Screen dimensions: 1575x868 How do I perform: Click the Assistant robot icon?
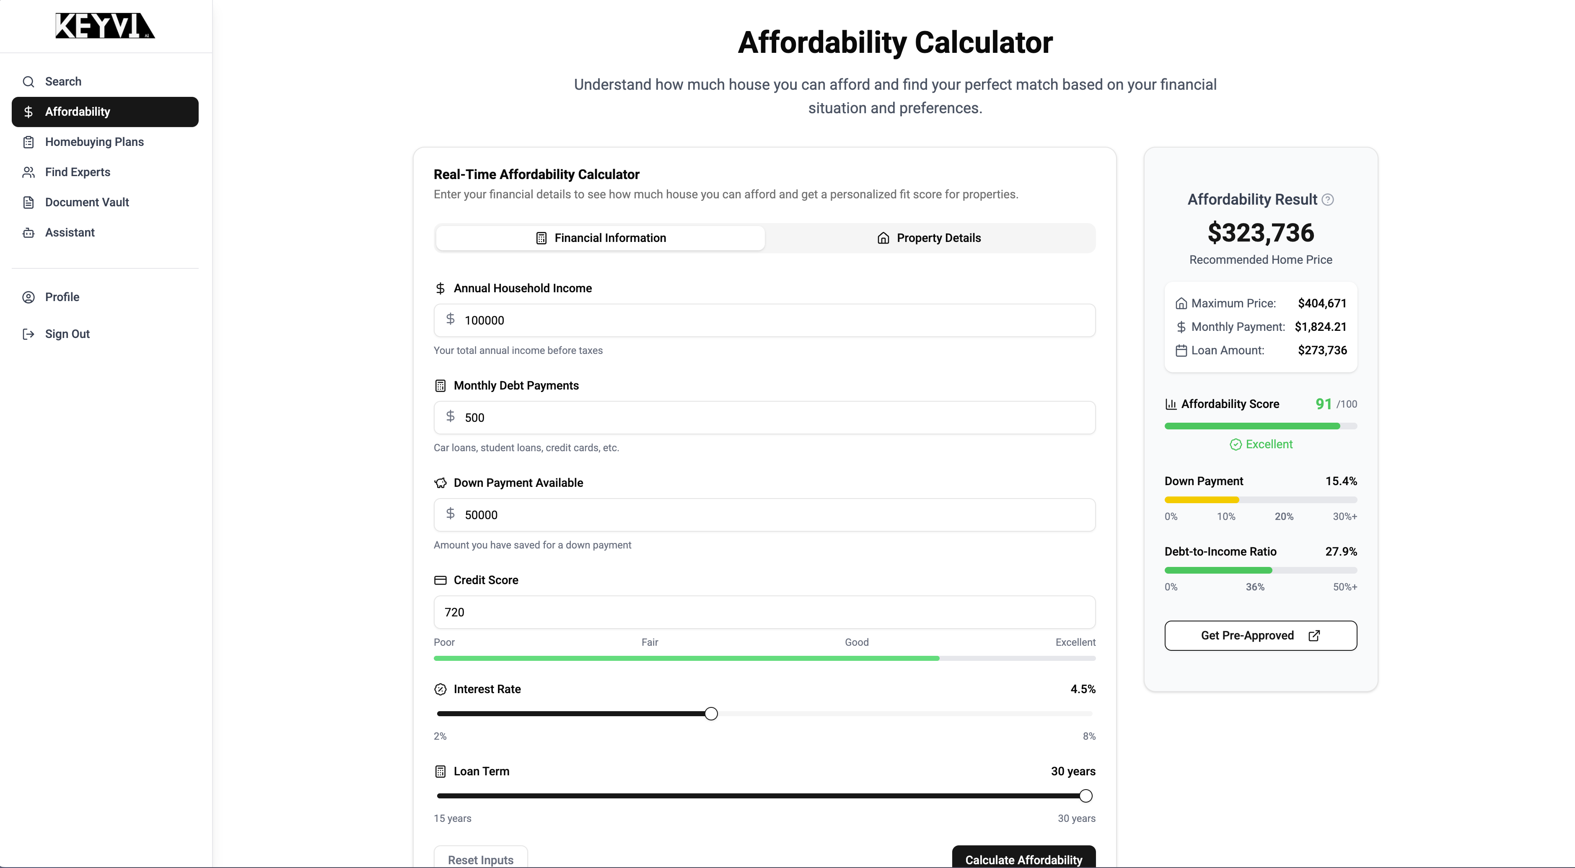click(28, 232)
